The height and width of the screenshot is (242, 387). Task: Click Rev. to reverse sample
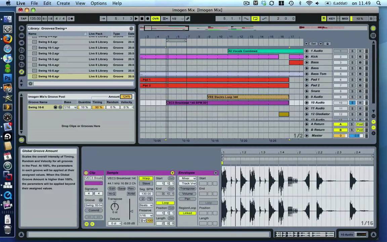[131, 189]
